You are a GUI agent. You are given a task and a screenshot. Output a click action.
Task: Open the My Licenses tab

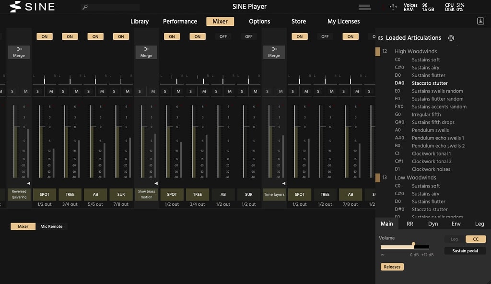(343, 22)
